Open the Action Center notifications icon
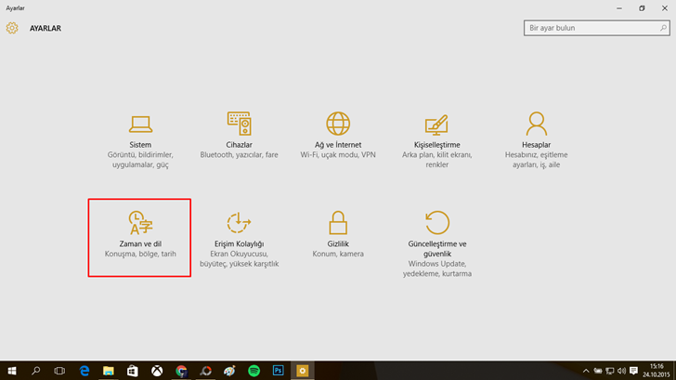This screenshot has width=676, height=380. tap(633, 371)
